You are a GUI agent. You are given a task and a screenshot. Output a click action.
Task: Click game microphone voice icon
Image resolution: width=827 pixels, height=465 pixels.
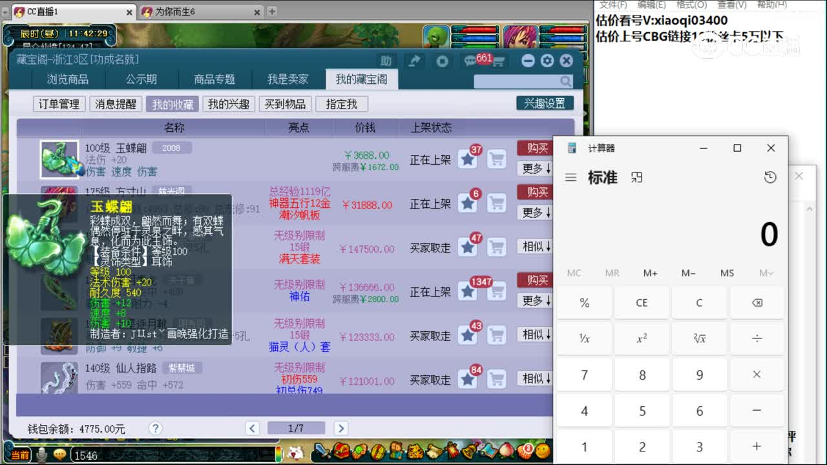42,455
